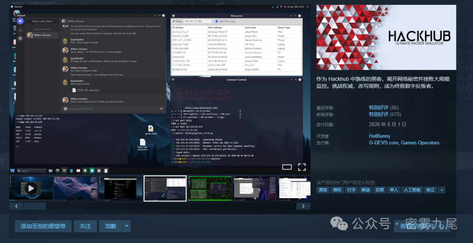Open publisher Games Operators link
Image resolution: width=473 pixels, height=243 pixels.
[x=420, y=143]
